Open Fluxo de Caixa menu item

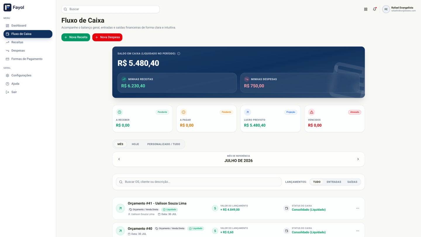28,34
